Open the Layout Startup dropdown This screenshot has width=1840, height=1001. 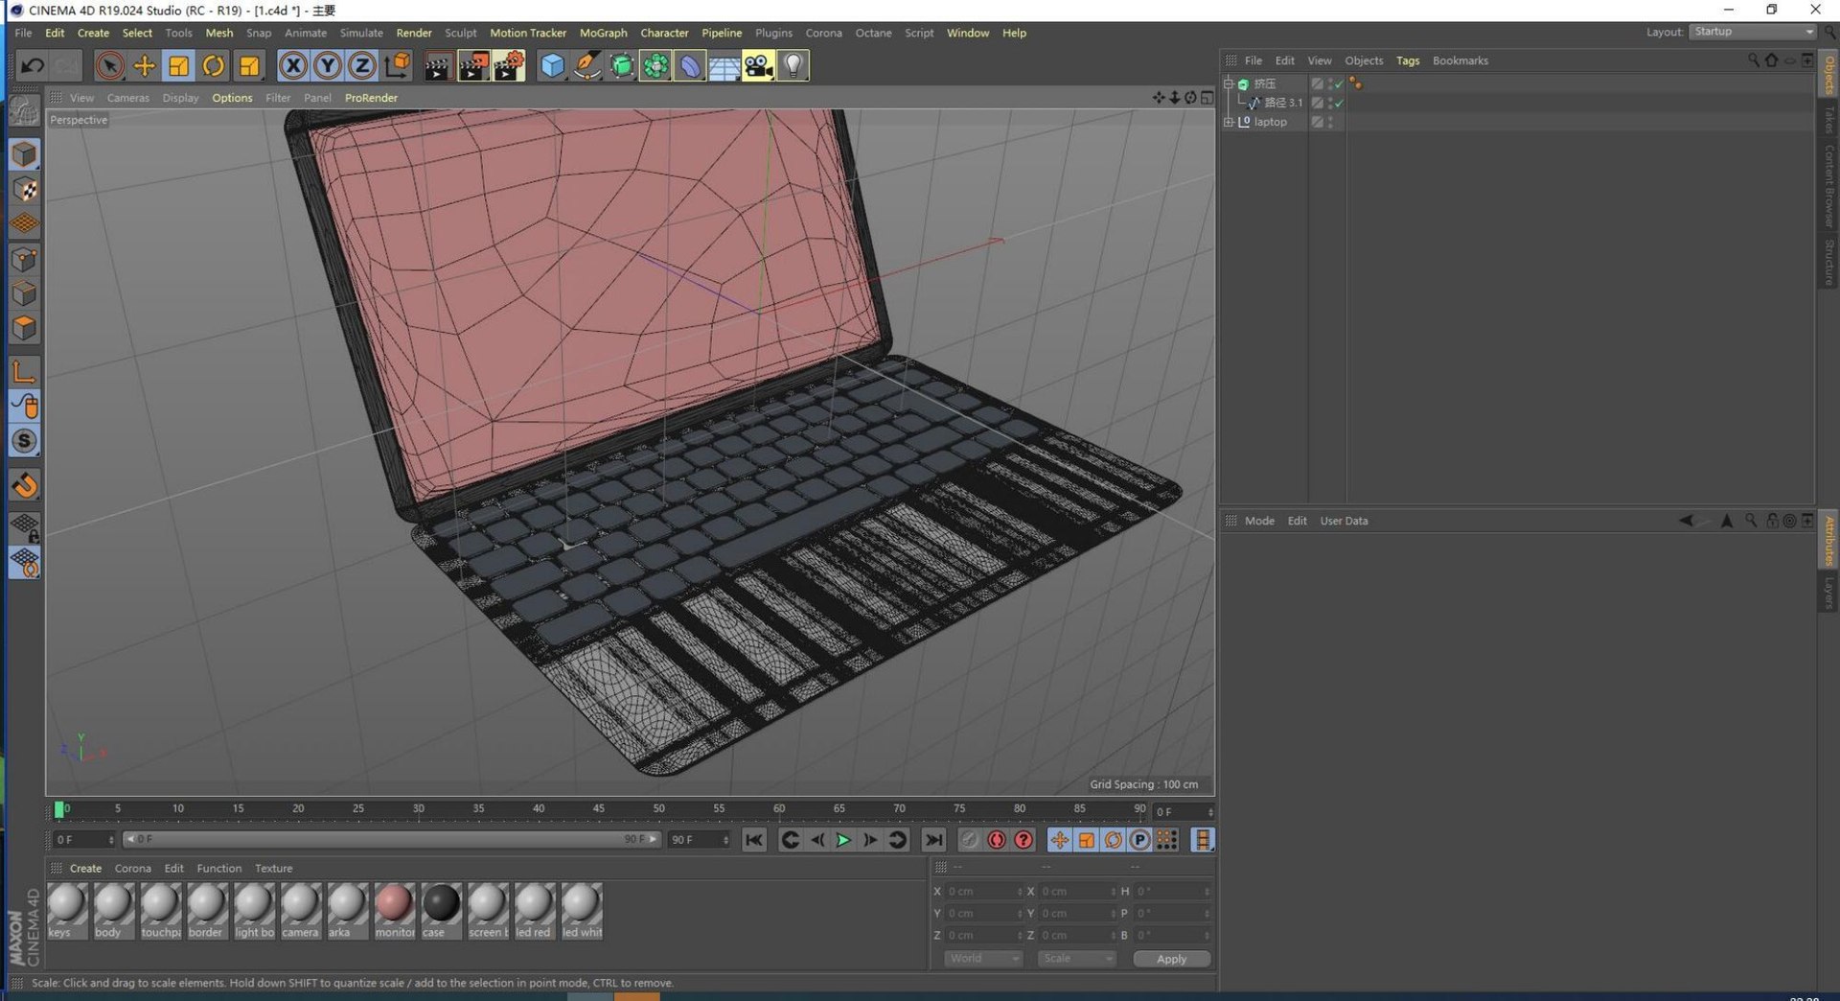[1752, 32]
